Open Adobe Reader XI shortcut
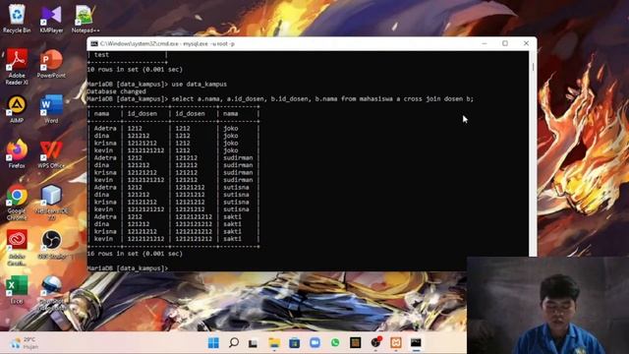This screenshot has width=629, height=354. coord(17,67)
